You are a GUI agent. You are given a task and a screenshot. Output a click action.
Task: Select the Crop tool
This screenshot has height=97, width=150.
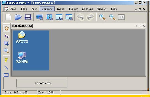click(x=6, y=43)
